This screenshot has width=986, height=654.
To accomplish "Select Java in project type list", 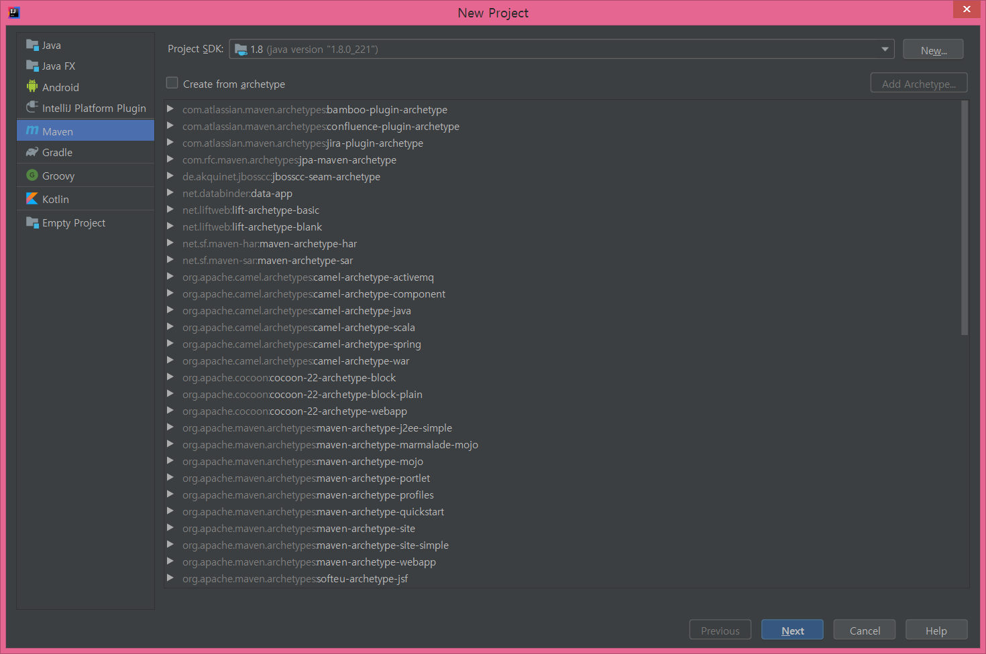I will coord(85,45).
